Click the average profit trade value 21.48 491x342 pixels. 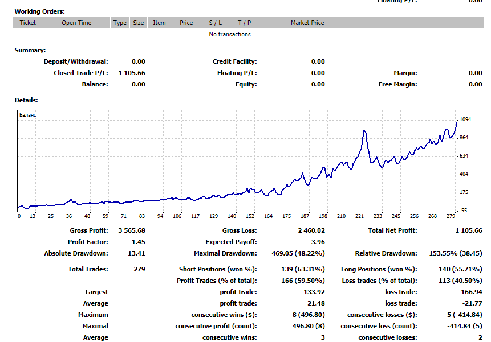[x=316, y=303]
